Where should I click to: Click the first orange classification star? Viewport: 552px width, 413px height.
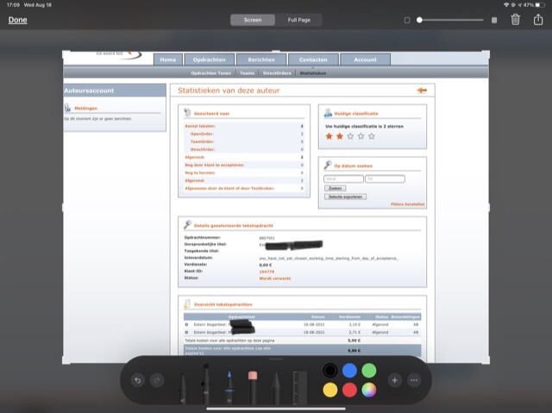pos(329,136)
